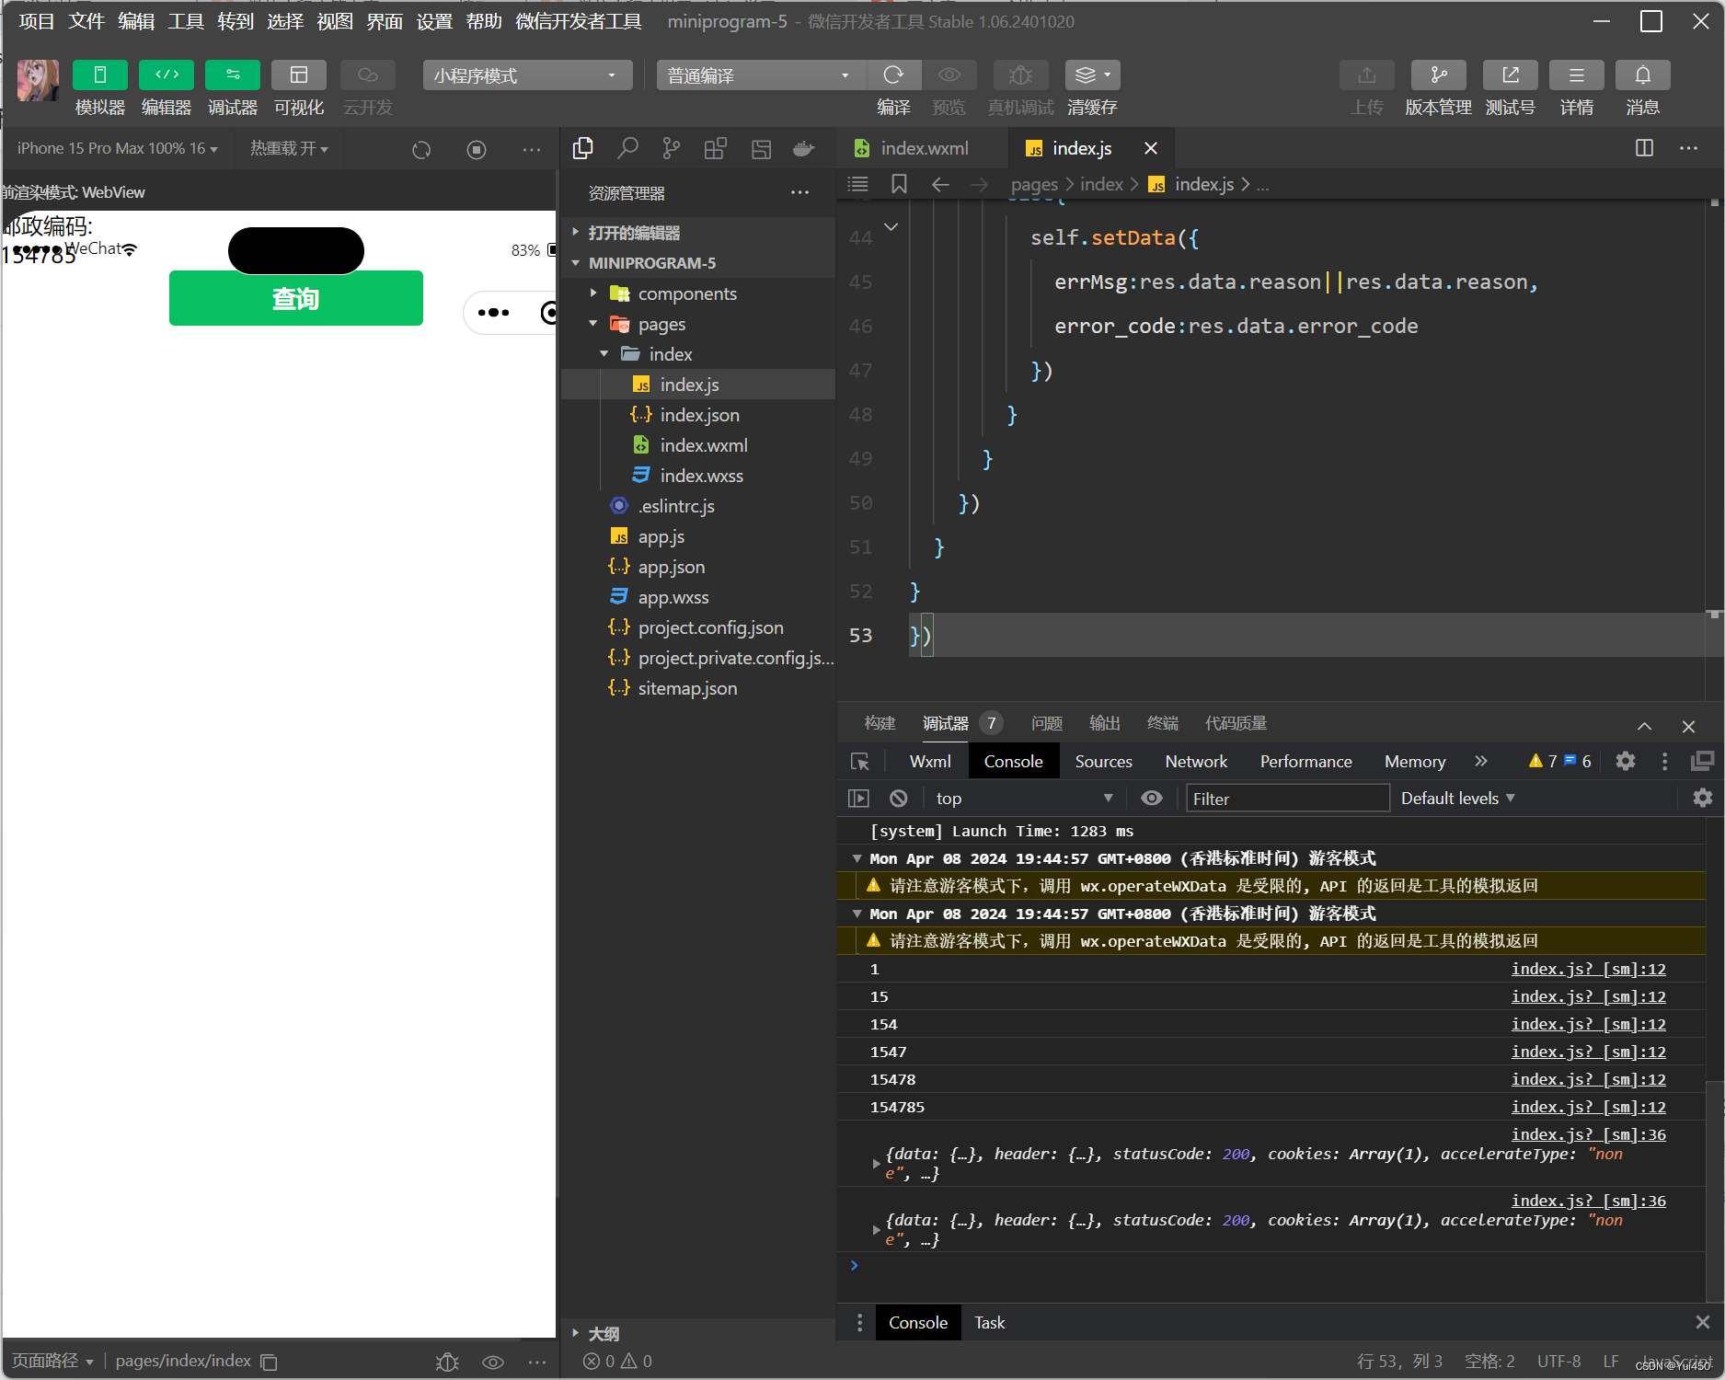Open version management icon
1725x1380 pixels.
click(x=1439, y=75)
